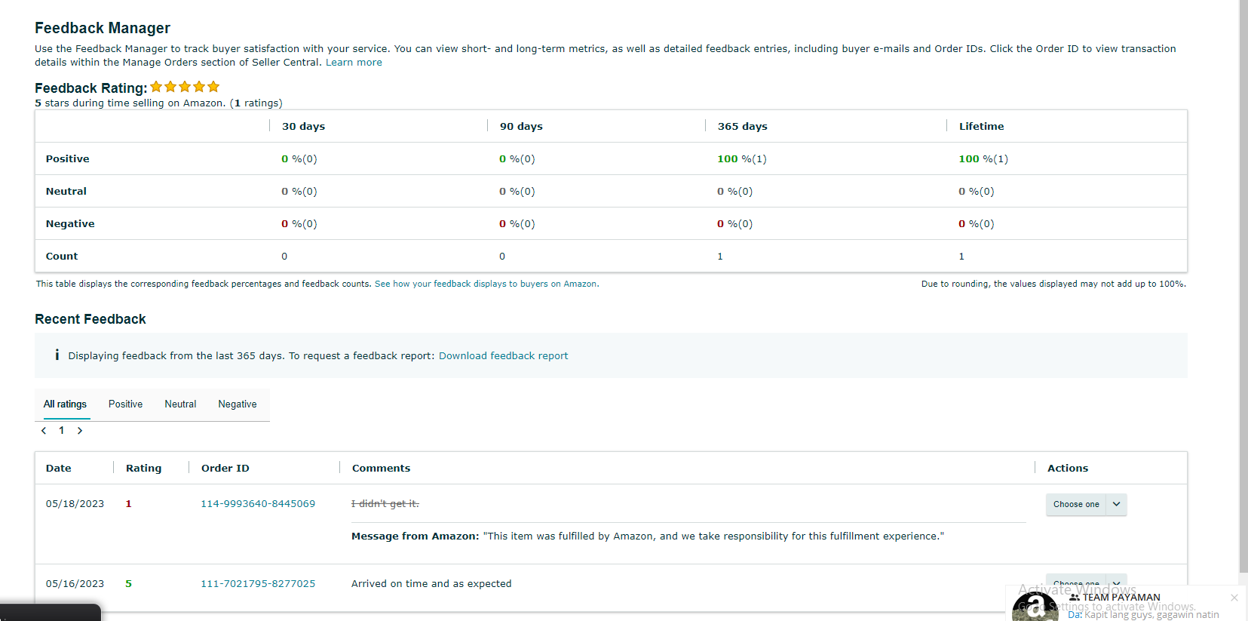Click the Positive row label in metrics table
1248x621 pixels.
point(67,158)
